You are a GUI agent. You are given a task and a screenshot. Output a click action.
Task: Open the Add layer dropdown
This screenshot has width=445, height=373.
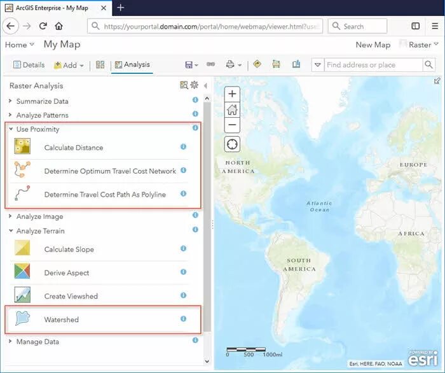[69, 65]
